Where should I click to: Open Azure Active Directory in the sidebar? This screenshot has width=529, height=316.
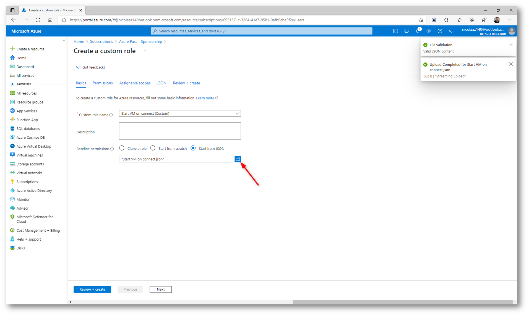[x=34, y=191]
